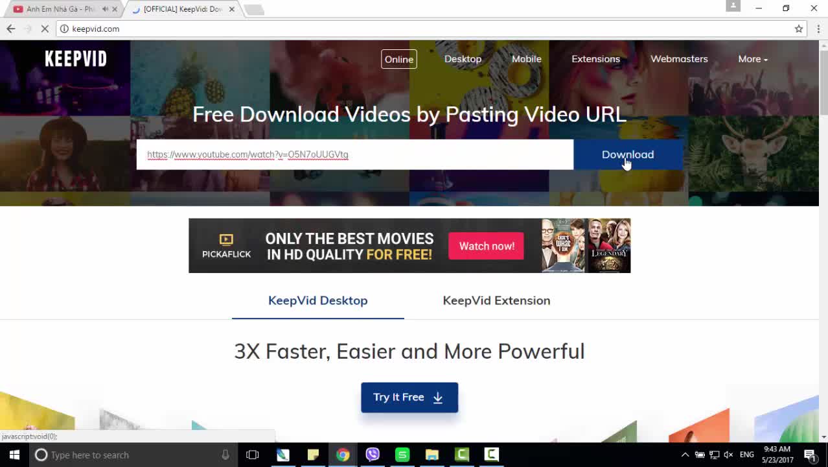Switch to Chrome in the taskbar
Screen dimensions: 828x467
(343, 455)
